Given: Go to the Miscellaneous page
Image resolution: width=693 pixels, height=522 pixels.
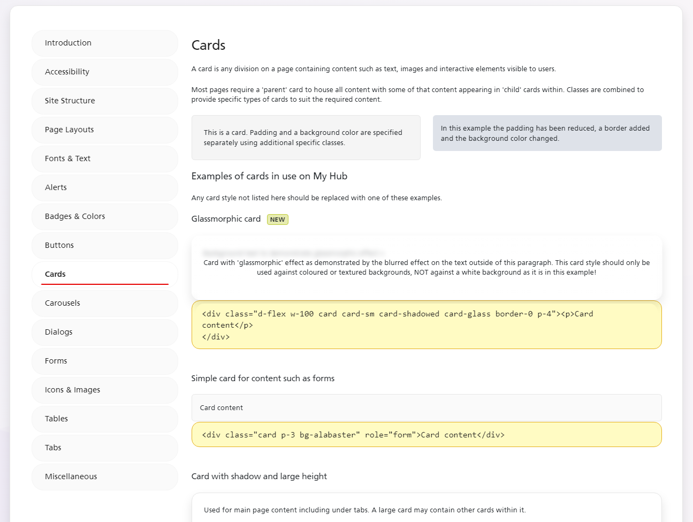Looking at the screenshot, I should (104, 476).
